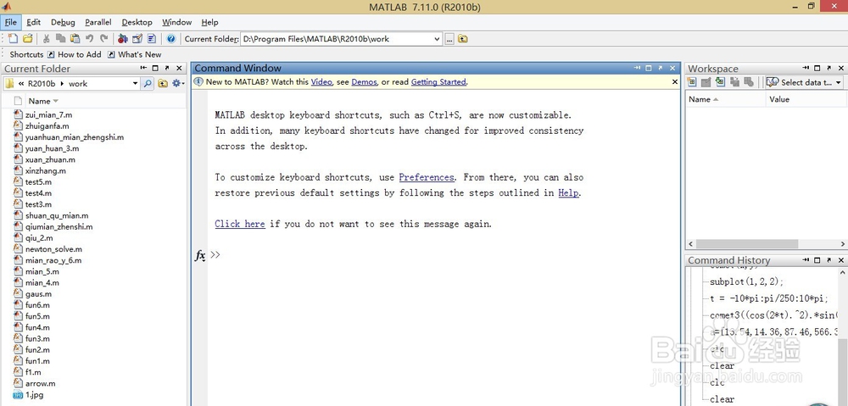Open the GUIDE icon in toolbar
Viewport: 848px width, 406px height.
coord(137,38)
